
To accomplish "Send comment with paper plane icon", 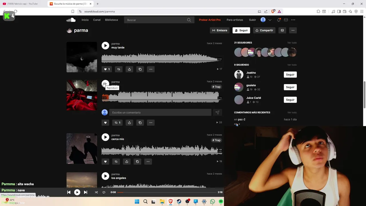I will point(217,112).
